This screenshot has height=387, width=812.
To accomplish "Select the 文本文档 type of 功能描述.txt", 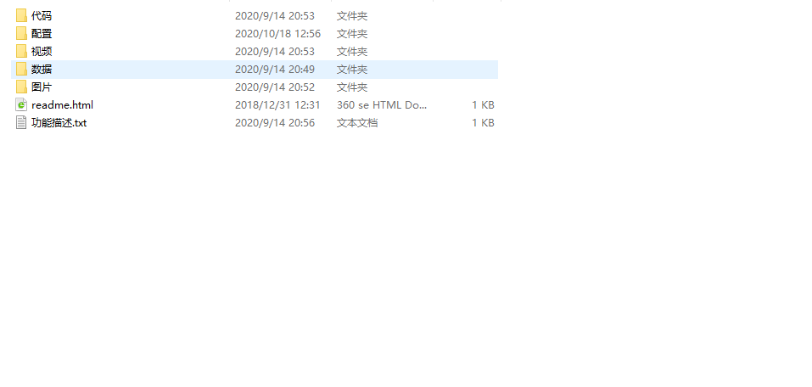I will point(357,123).
